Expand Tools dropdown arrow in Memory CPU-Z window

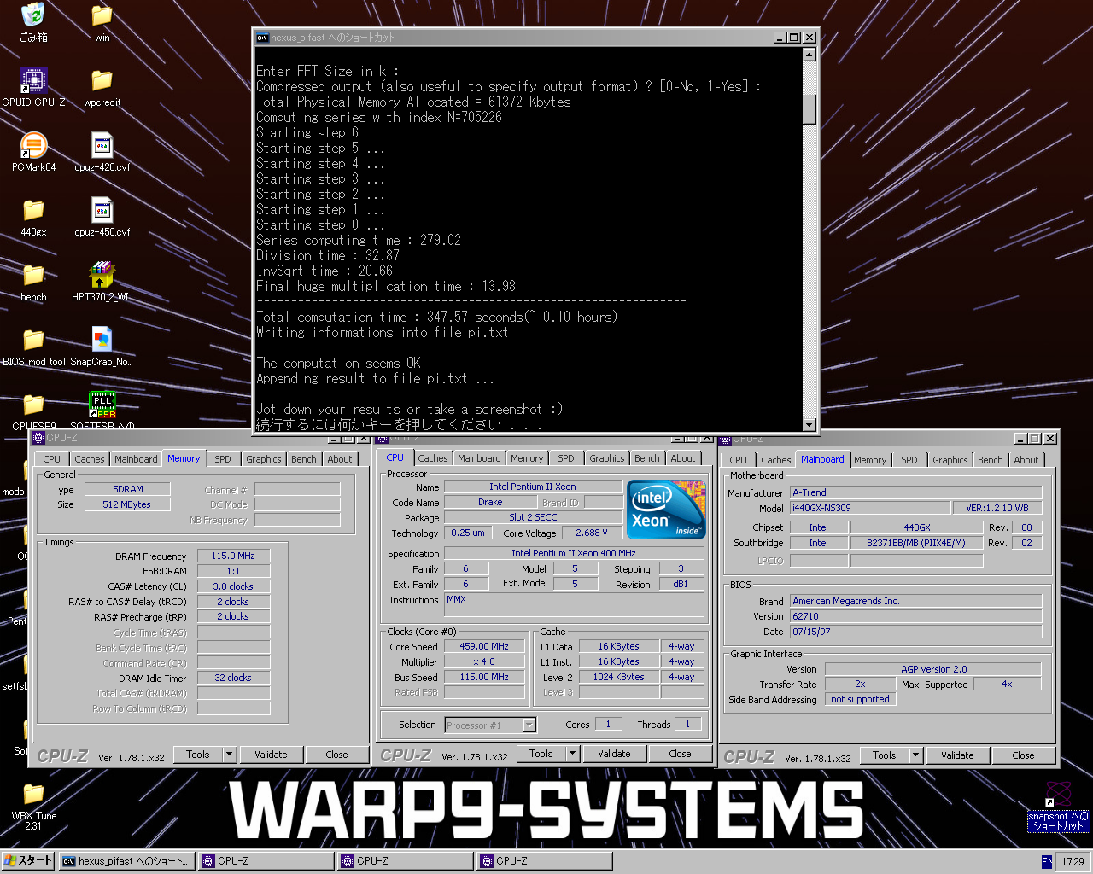pyautogui.click(x=229, y=755)
